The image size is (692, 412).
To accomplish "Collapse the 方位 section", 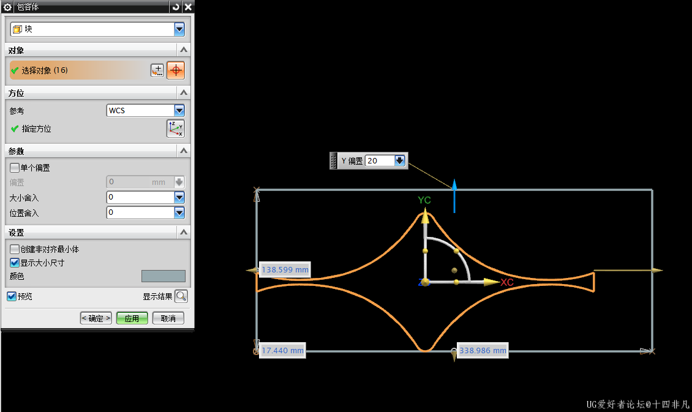I will click(184, 92).
